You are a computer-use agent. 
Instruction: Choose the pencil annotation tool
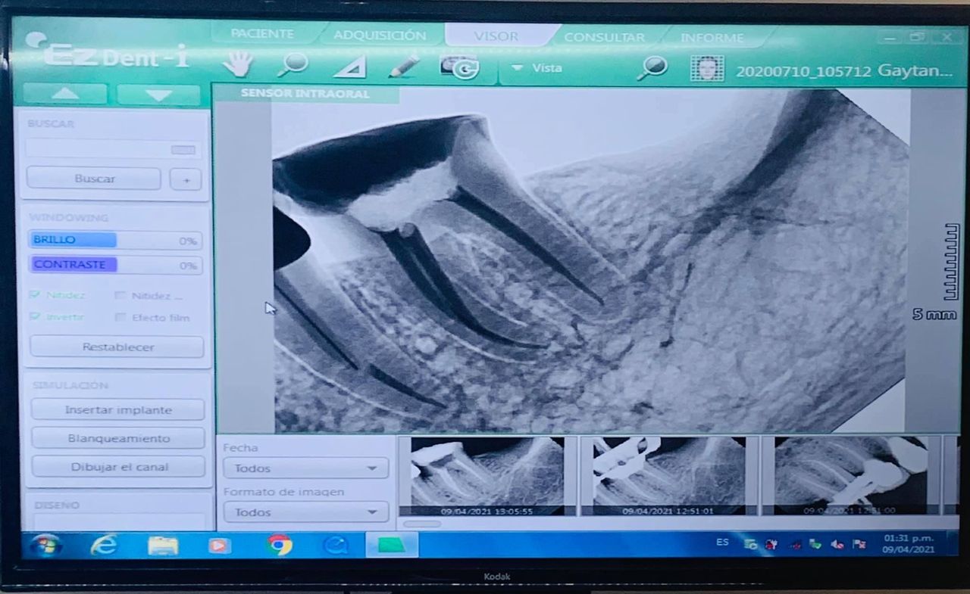[x=404, y=67]
